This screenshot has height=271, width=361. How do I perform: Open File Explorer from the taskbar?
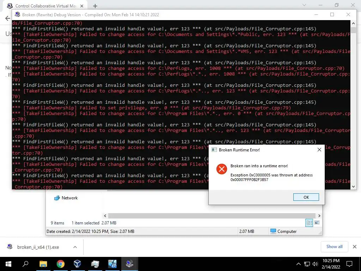[43, 264]
